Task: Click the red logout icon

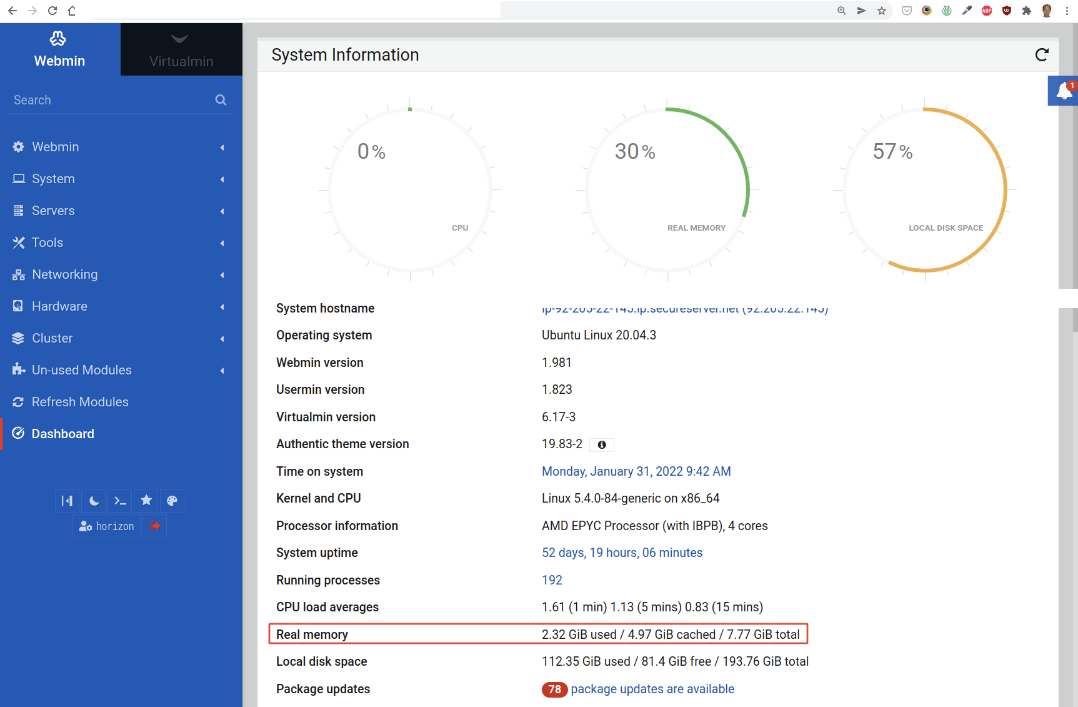Action: click(x=155, y=526)
